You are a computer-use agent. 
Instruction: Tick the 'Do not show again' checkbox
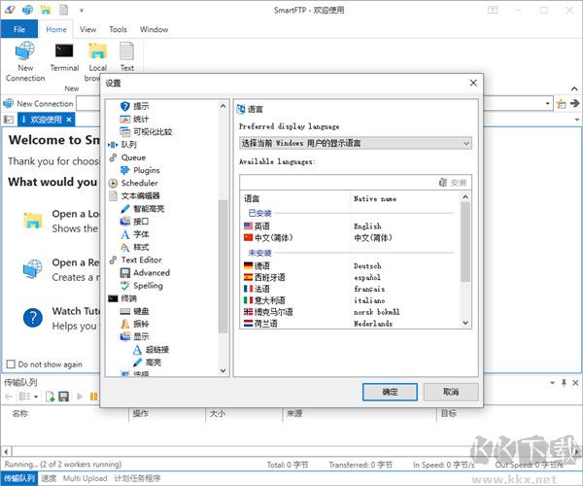click(x=11, y=364)
